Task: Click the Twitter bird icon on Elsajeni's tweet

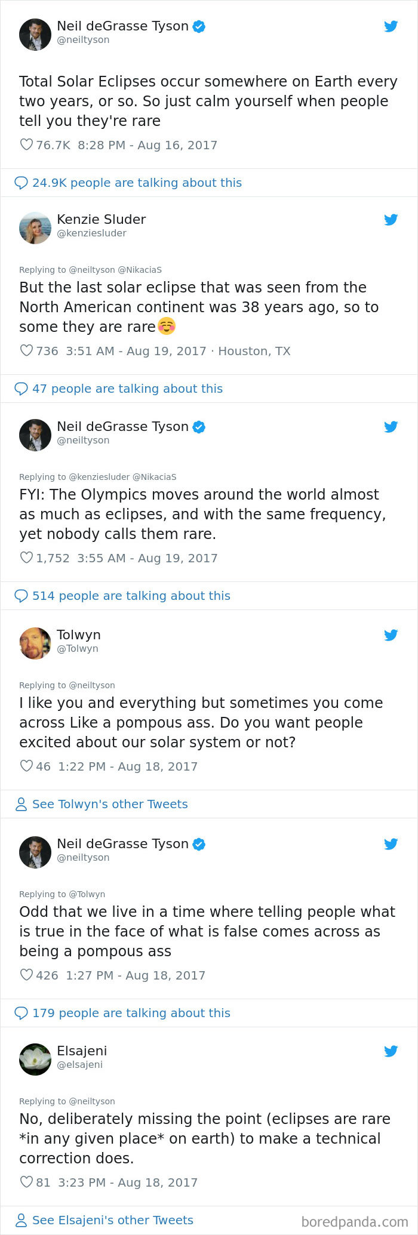Action: point(391,1051)
